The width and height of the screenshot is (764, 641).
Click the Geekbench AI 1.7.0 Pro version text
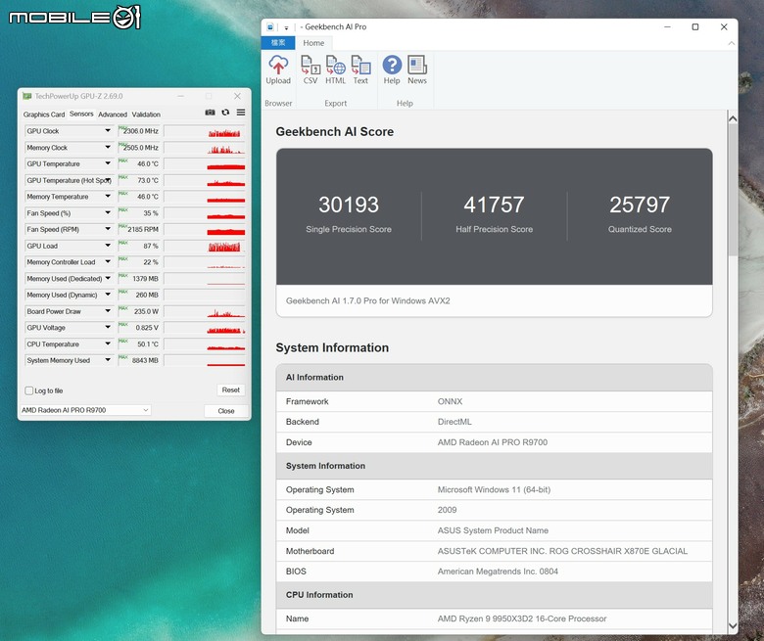[368, 300]
